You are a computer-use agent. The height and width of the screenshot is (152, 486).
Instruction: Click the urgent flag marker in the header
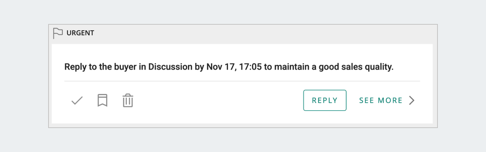58,33
